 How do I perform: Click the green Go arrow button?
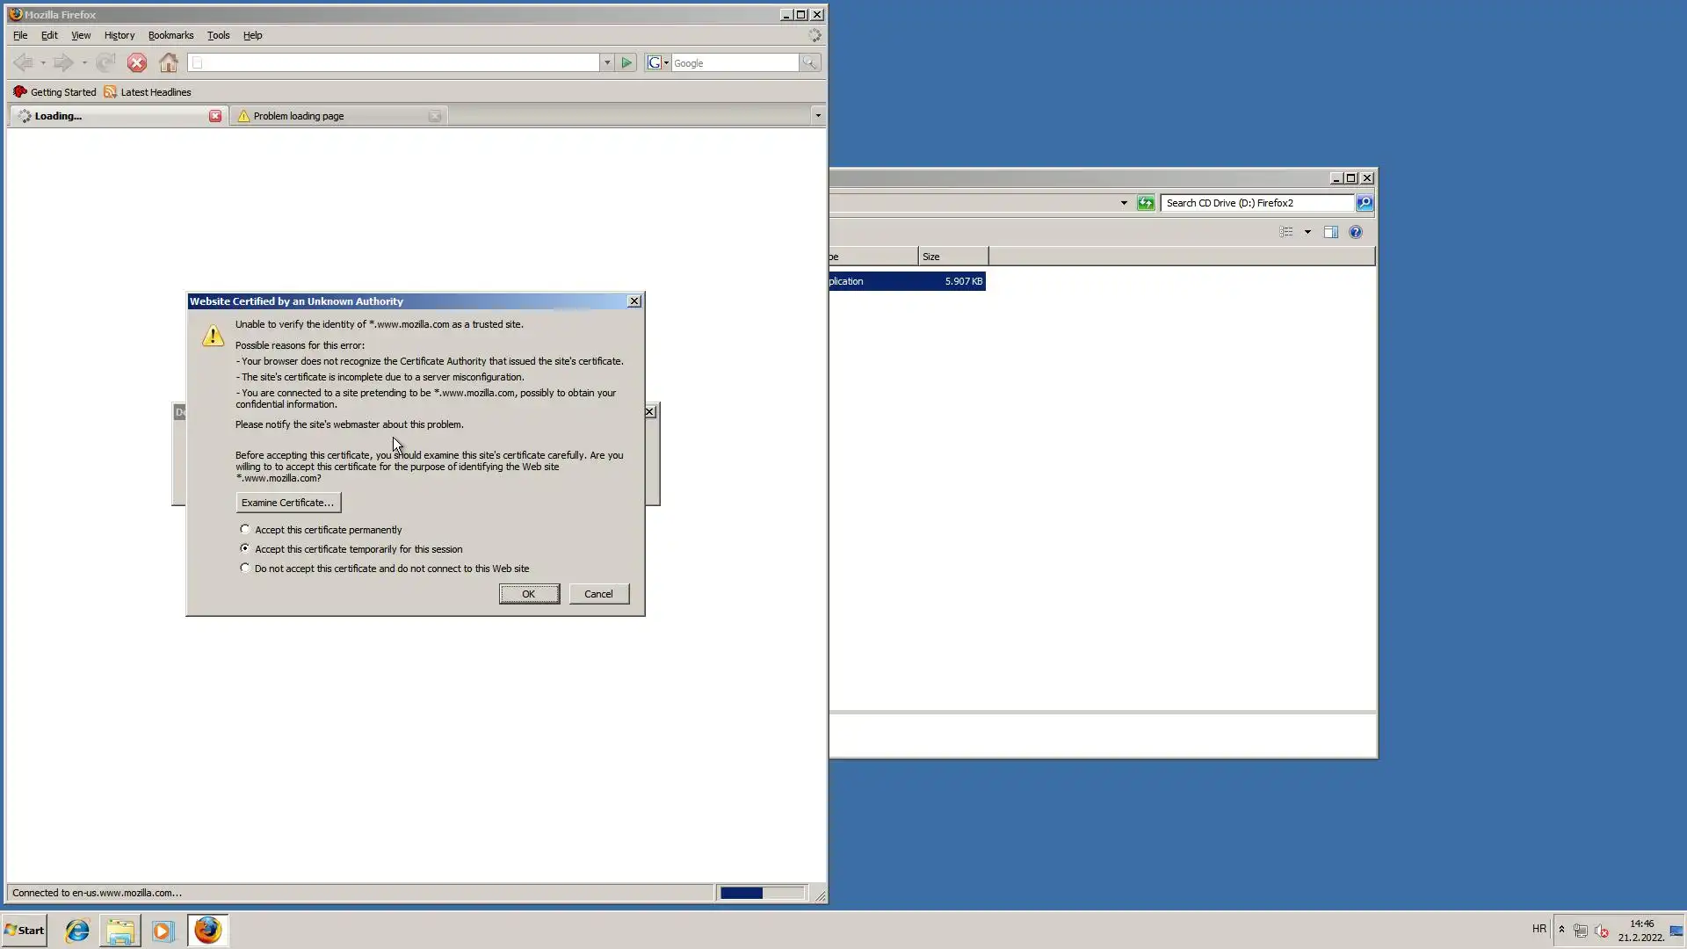(x=626, y=62)
